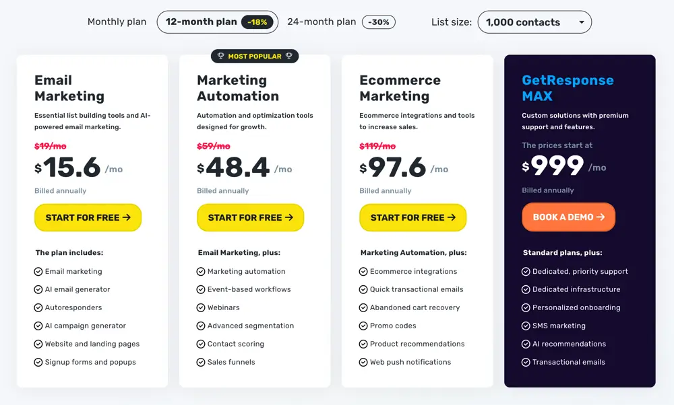
Task: Click the dropdown arrow beside 1,000 contacts
Action: tap(581, 22)
